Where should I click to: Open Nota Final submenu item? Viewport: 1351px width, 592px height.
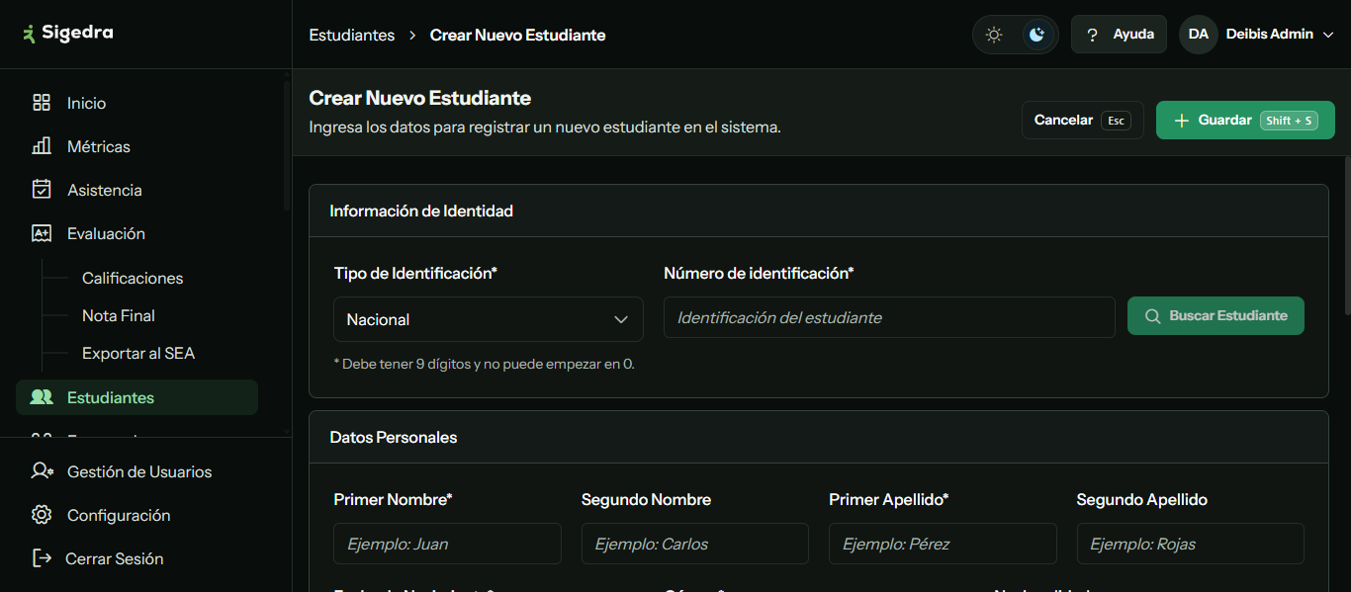click(x=119, y=315)
